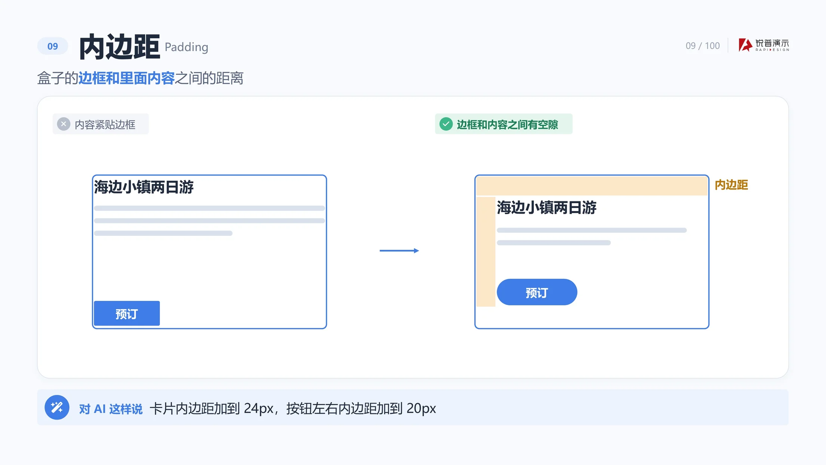
Task: Click the green checkmark icon beside 边框和内容之间有空隙
Action: 446,124
